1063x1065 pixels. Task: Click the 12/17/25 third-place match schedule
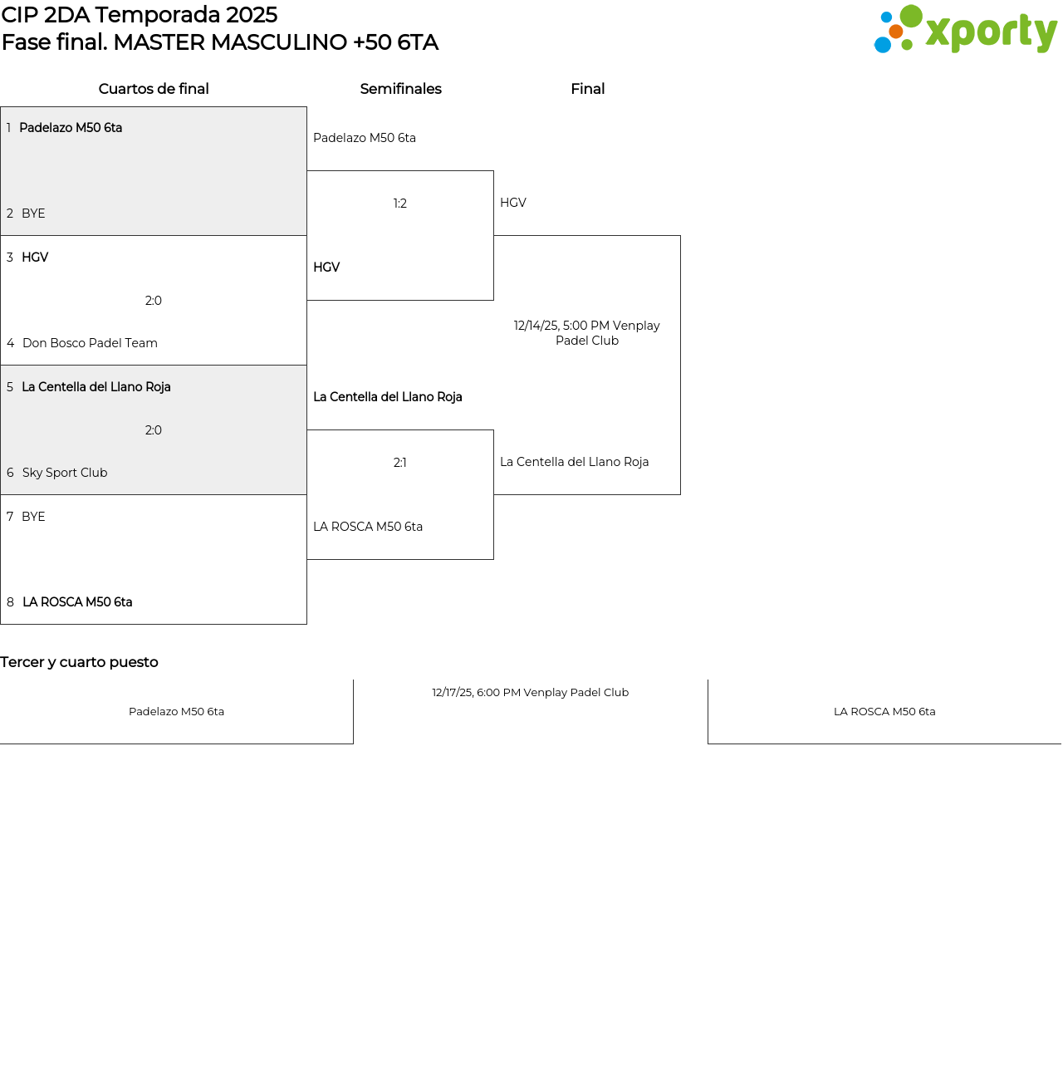pos(531,693)
